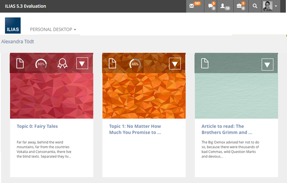Open search with the magnifier icon

pos(255,6)
